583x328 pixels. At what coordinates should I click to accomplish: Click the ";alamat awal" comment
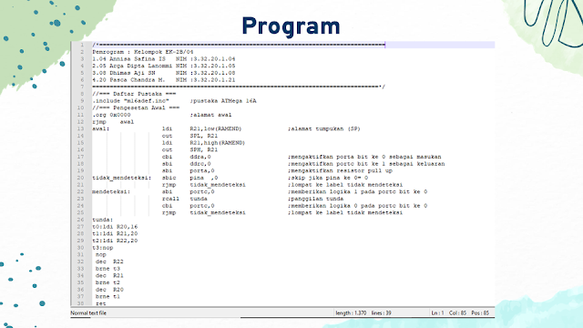[x=210, y=115]
